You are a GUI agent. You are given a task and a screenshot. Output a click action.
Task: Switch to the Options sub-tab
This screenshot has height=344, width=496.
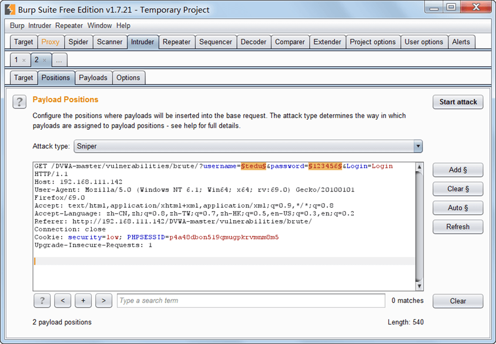128,77
